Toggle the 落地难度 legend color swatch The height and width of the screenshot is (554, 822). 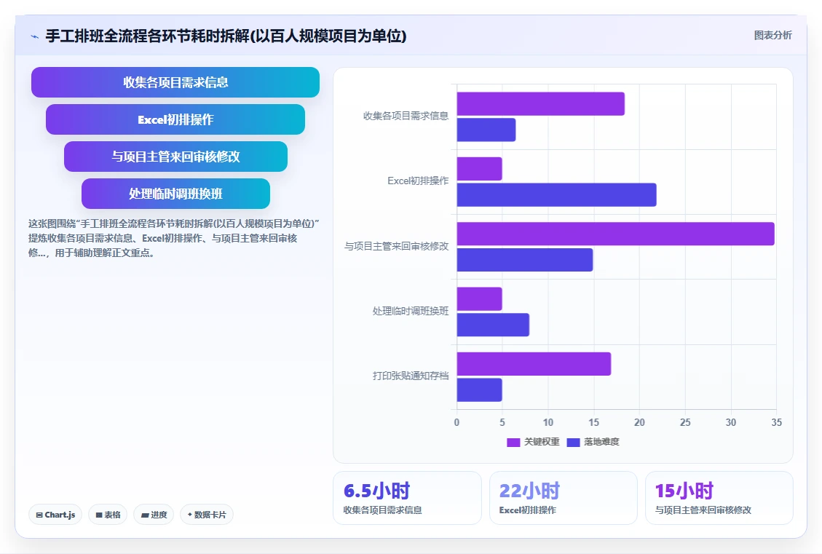coord(573,443)
